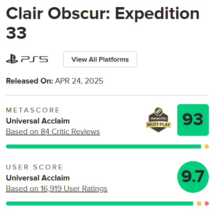The width and height of the screenshot is (210, 209).
Task: Click the APR 24, 2025 release date
Action: 79,81
